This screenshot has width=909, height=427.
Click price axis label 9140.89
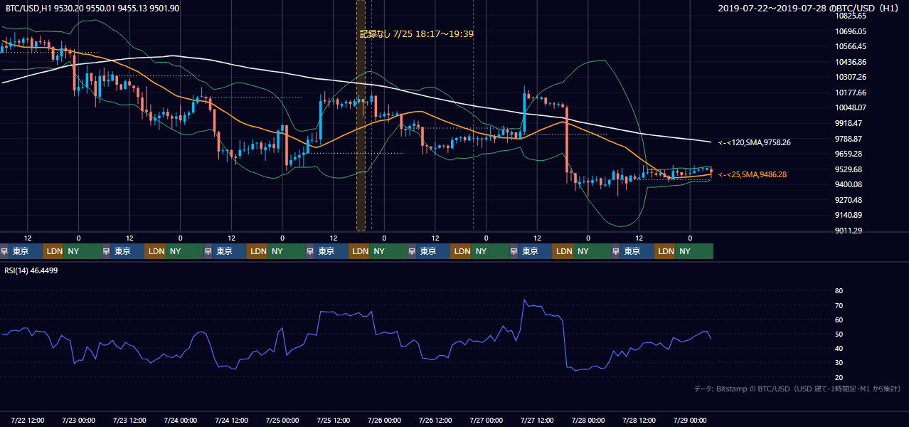(x=849, y=215)
